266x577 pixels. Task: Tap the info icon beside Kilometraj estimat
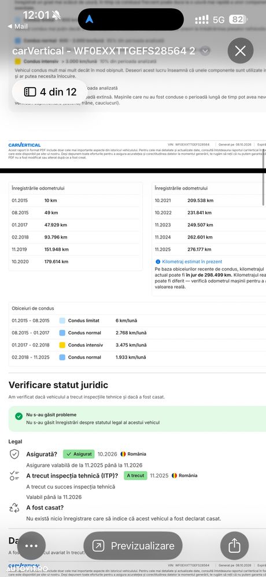coord(158,262)
